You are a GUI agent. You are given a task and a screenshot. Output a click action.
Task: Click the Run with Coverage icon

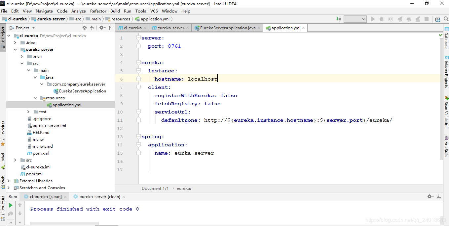pos(391,19)
